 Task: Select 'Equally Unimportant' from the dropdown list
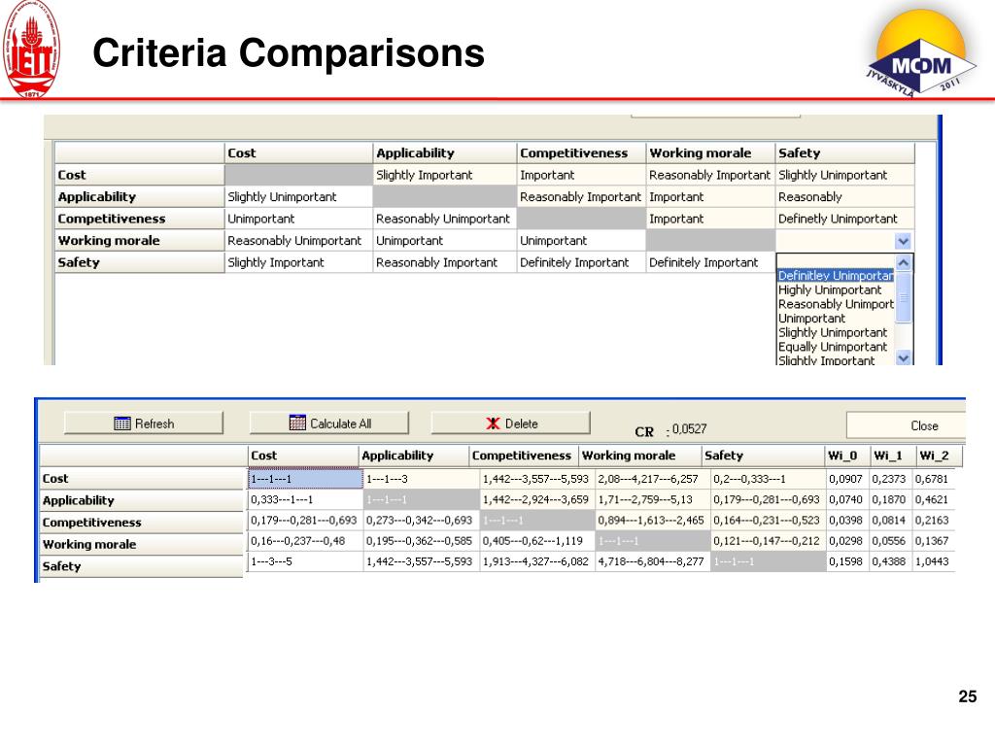tap(833, 347)
